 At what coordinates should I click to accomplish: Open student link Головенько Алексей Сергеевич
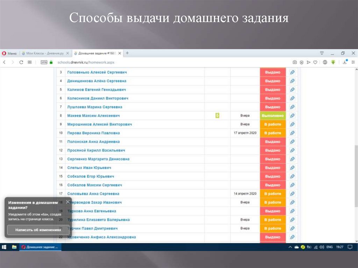(97, 72)
